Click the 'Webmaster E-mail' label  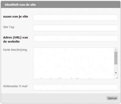tap(15, 86)
